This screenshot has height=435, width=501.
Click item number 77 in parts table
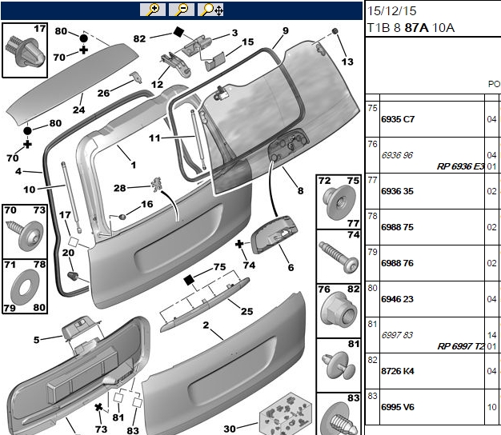click(372, 181)
